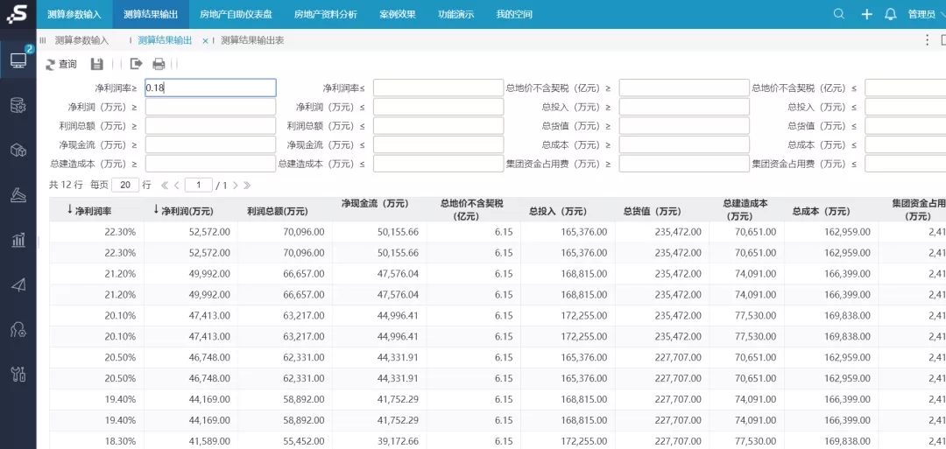Open 房地产资料分析 top menu
Viewport: 946px width, 449px height.
(x=326, y=15)
